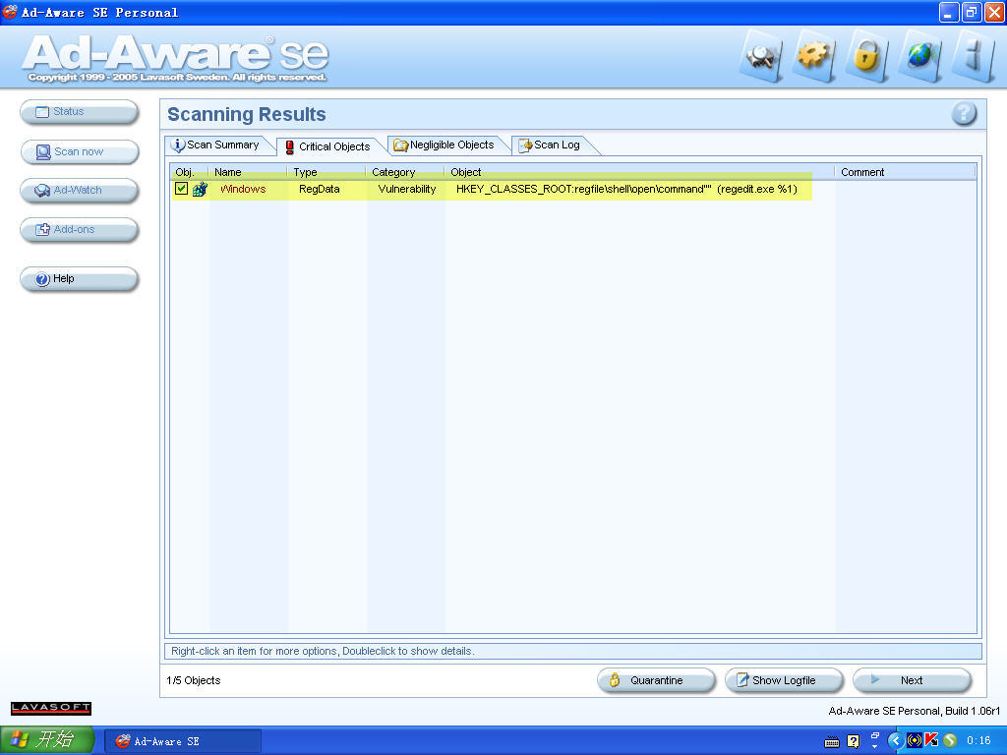Click the Quarantine button
The image size is (1007, 755).
pyautogui.click(x=656, y=680)
